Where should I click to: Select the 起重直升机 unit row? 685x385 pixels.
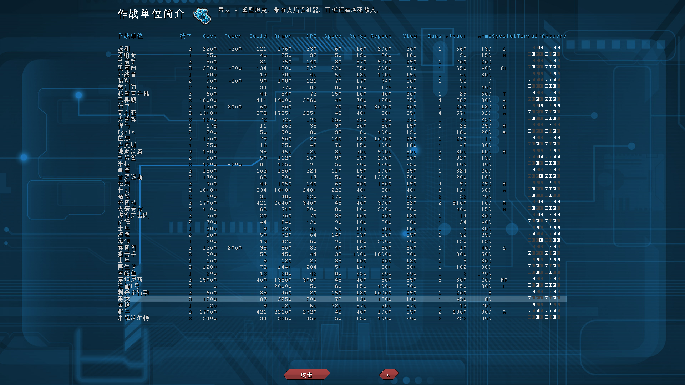342,94
